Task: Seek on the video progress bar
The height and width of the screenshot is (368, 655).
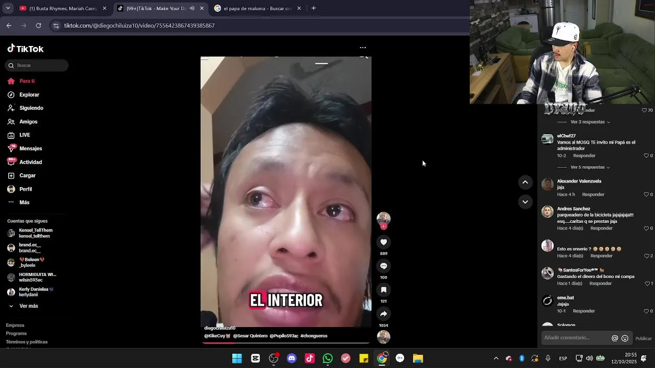Action: 286,342
